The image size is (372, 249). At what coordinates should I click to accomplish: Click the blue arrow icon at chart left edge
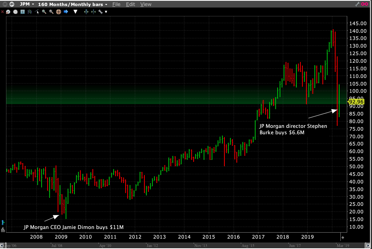coord(3,223)
